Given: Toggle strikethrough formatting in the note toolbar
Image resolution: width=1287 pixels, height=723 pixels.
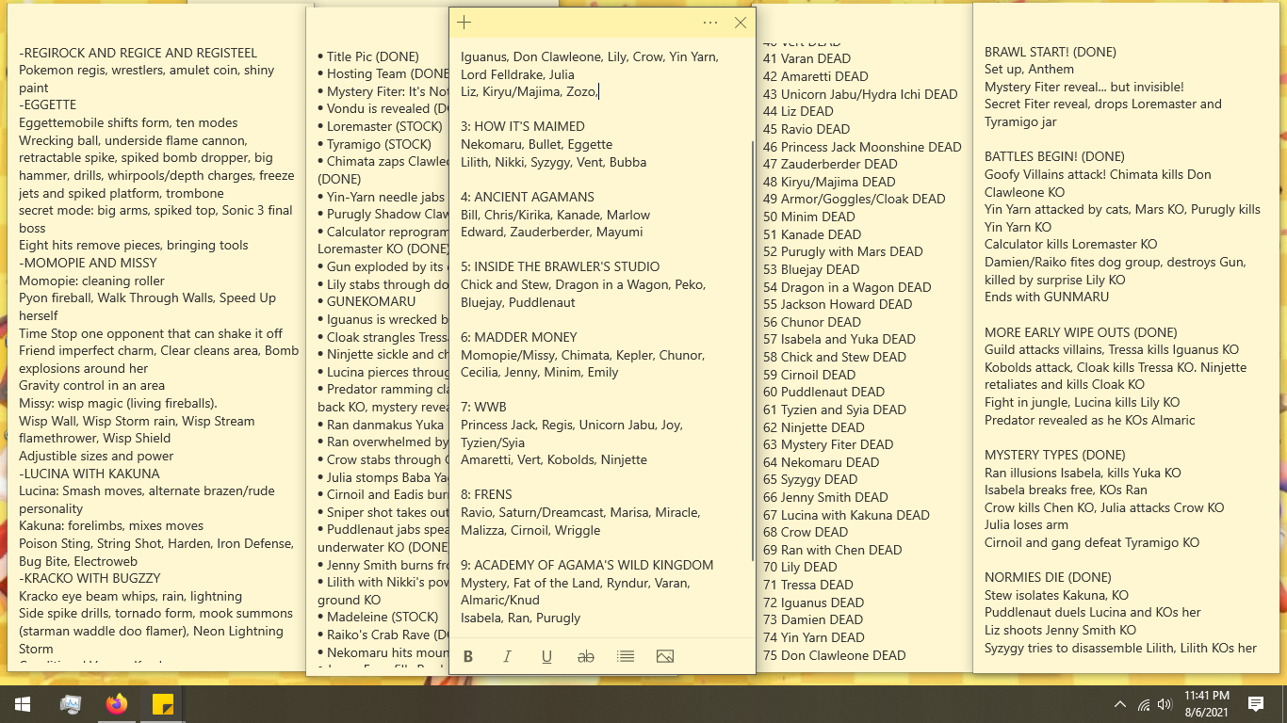Looking at the screenshot, I should pyautogui.click(x=586, y=656).
